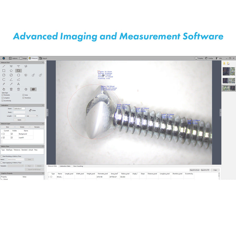Choose the Polygon measurement tool

(11, 71)
